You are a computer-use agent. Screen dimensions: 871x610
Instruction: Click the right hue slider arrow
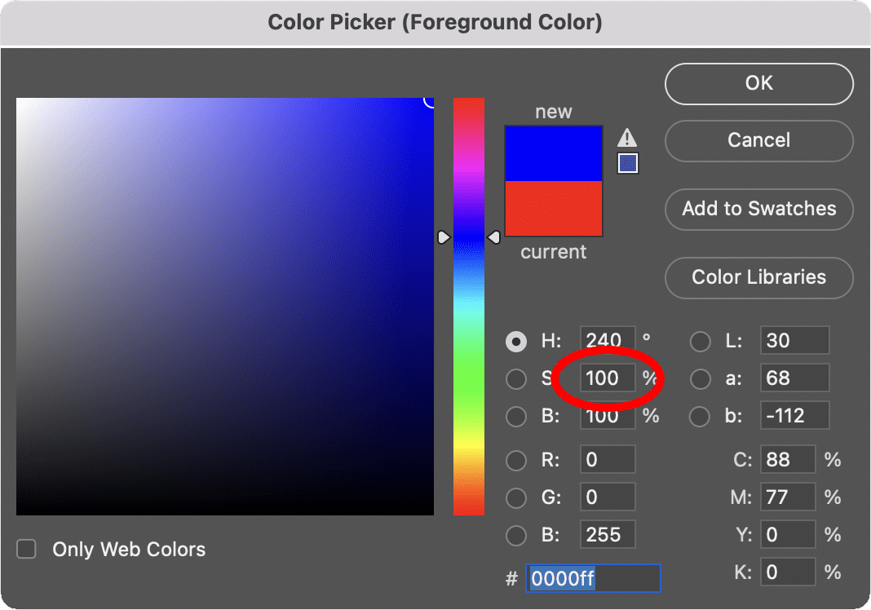[x=494, y=237]
